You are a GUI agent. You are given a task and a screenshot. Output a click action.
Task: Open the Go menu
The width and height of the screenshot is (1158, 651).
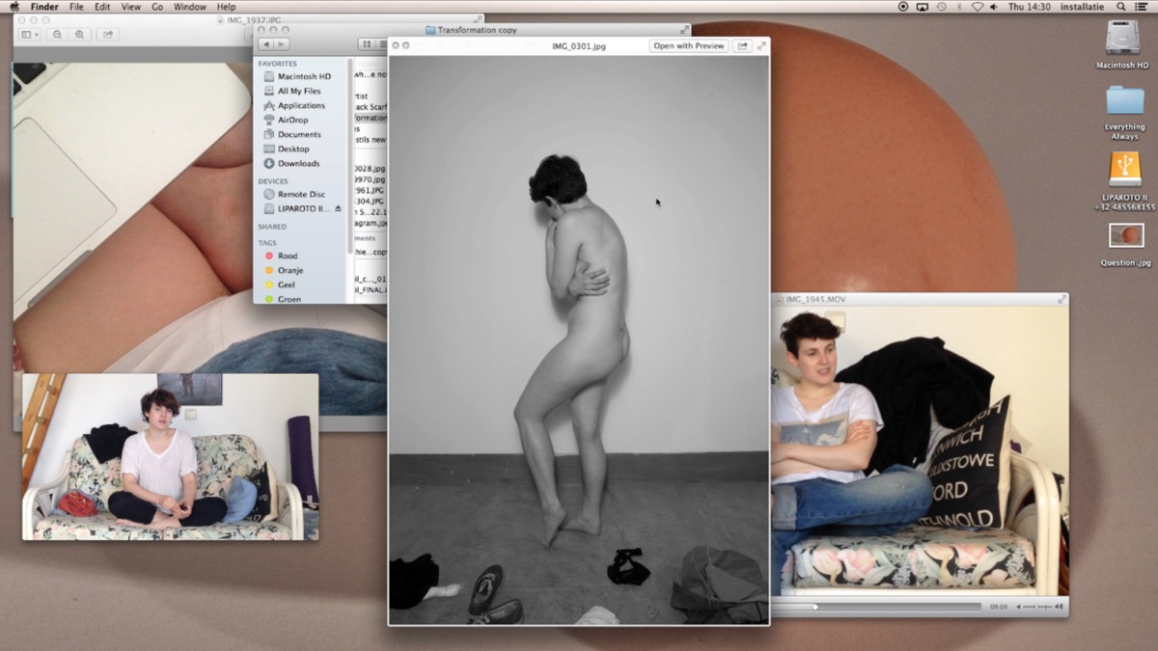157,7
